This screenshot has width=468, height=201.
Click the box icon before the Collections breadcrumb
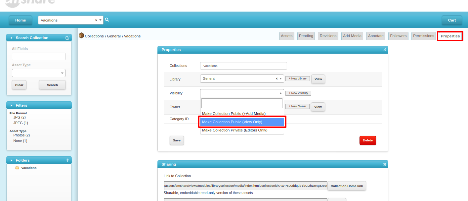pos(81,35)
